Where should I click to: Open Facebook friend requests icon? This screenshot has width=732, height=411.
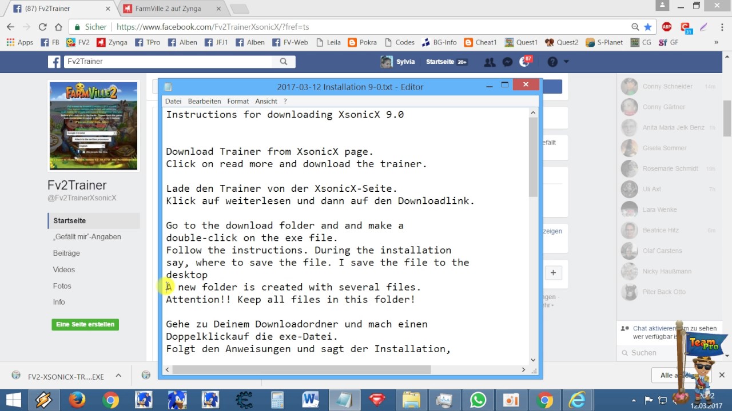(x=489, y=62)
